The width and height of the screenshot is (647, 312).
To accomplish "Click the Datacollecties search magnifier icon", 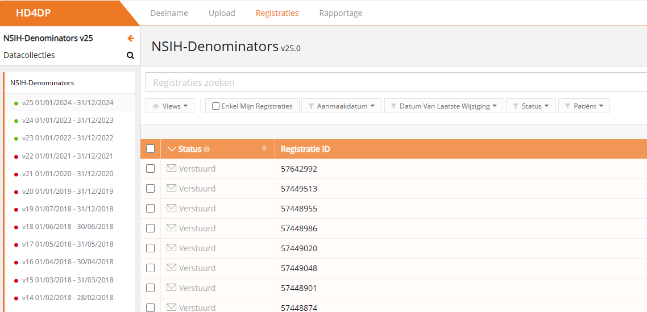I will (130, 56).
